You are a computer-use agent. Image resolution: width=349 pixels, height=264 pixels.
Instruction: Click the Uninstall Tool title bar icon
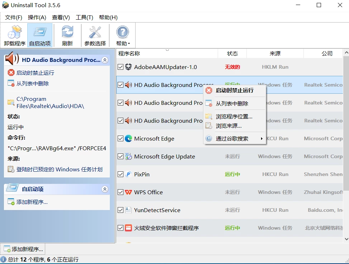click(5, 5)
